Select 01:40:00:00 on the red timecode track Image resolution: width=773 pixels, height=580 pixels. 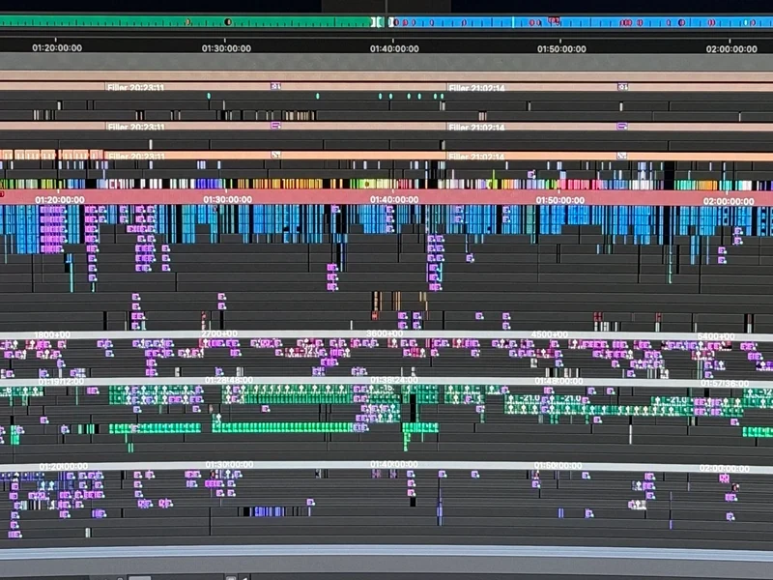click(394, 200)
